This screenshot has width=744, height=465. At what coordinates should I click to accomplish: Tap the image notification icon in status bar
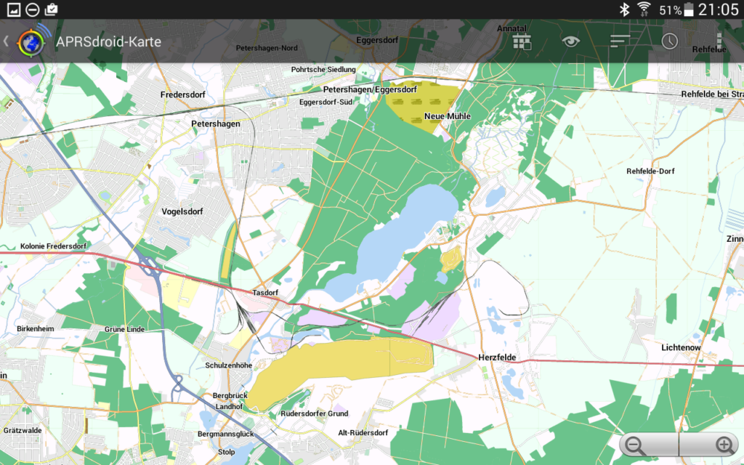13,9
